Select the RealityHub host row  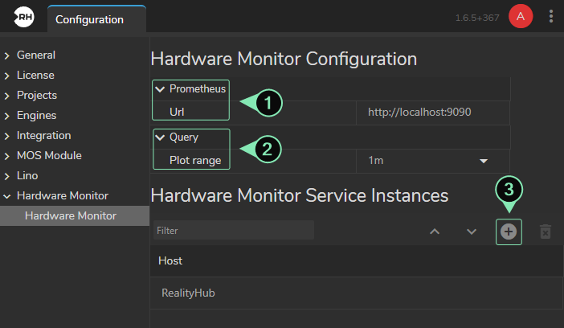pos(188,293)
